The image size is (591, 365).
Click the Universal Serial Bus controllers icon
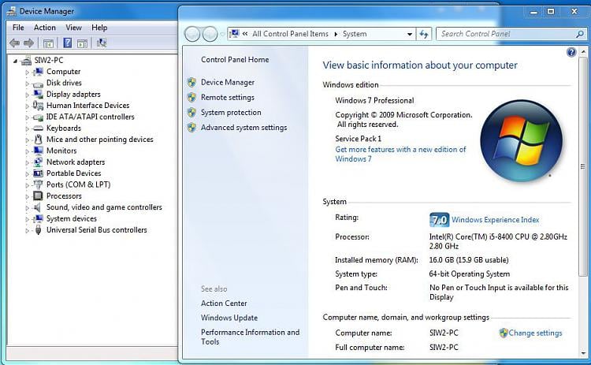tap(38, 230)
